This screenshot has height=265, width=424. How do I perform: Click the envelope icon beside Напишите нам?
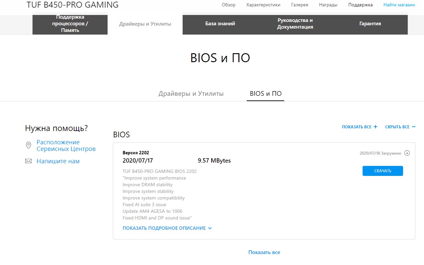(29, 161)
